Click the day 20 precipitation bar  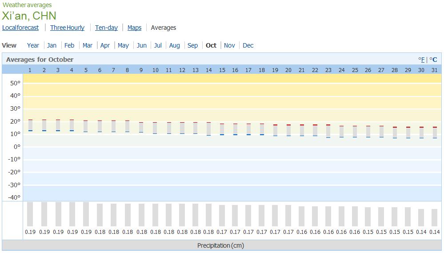tap(288, 216)
